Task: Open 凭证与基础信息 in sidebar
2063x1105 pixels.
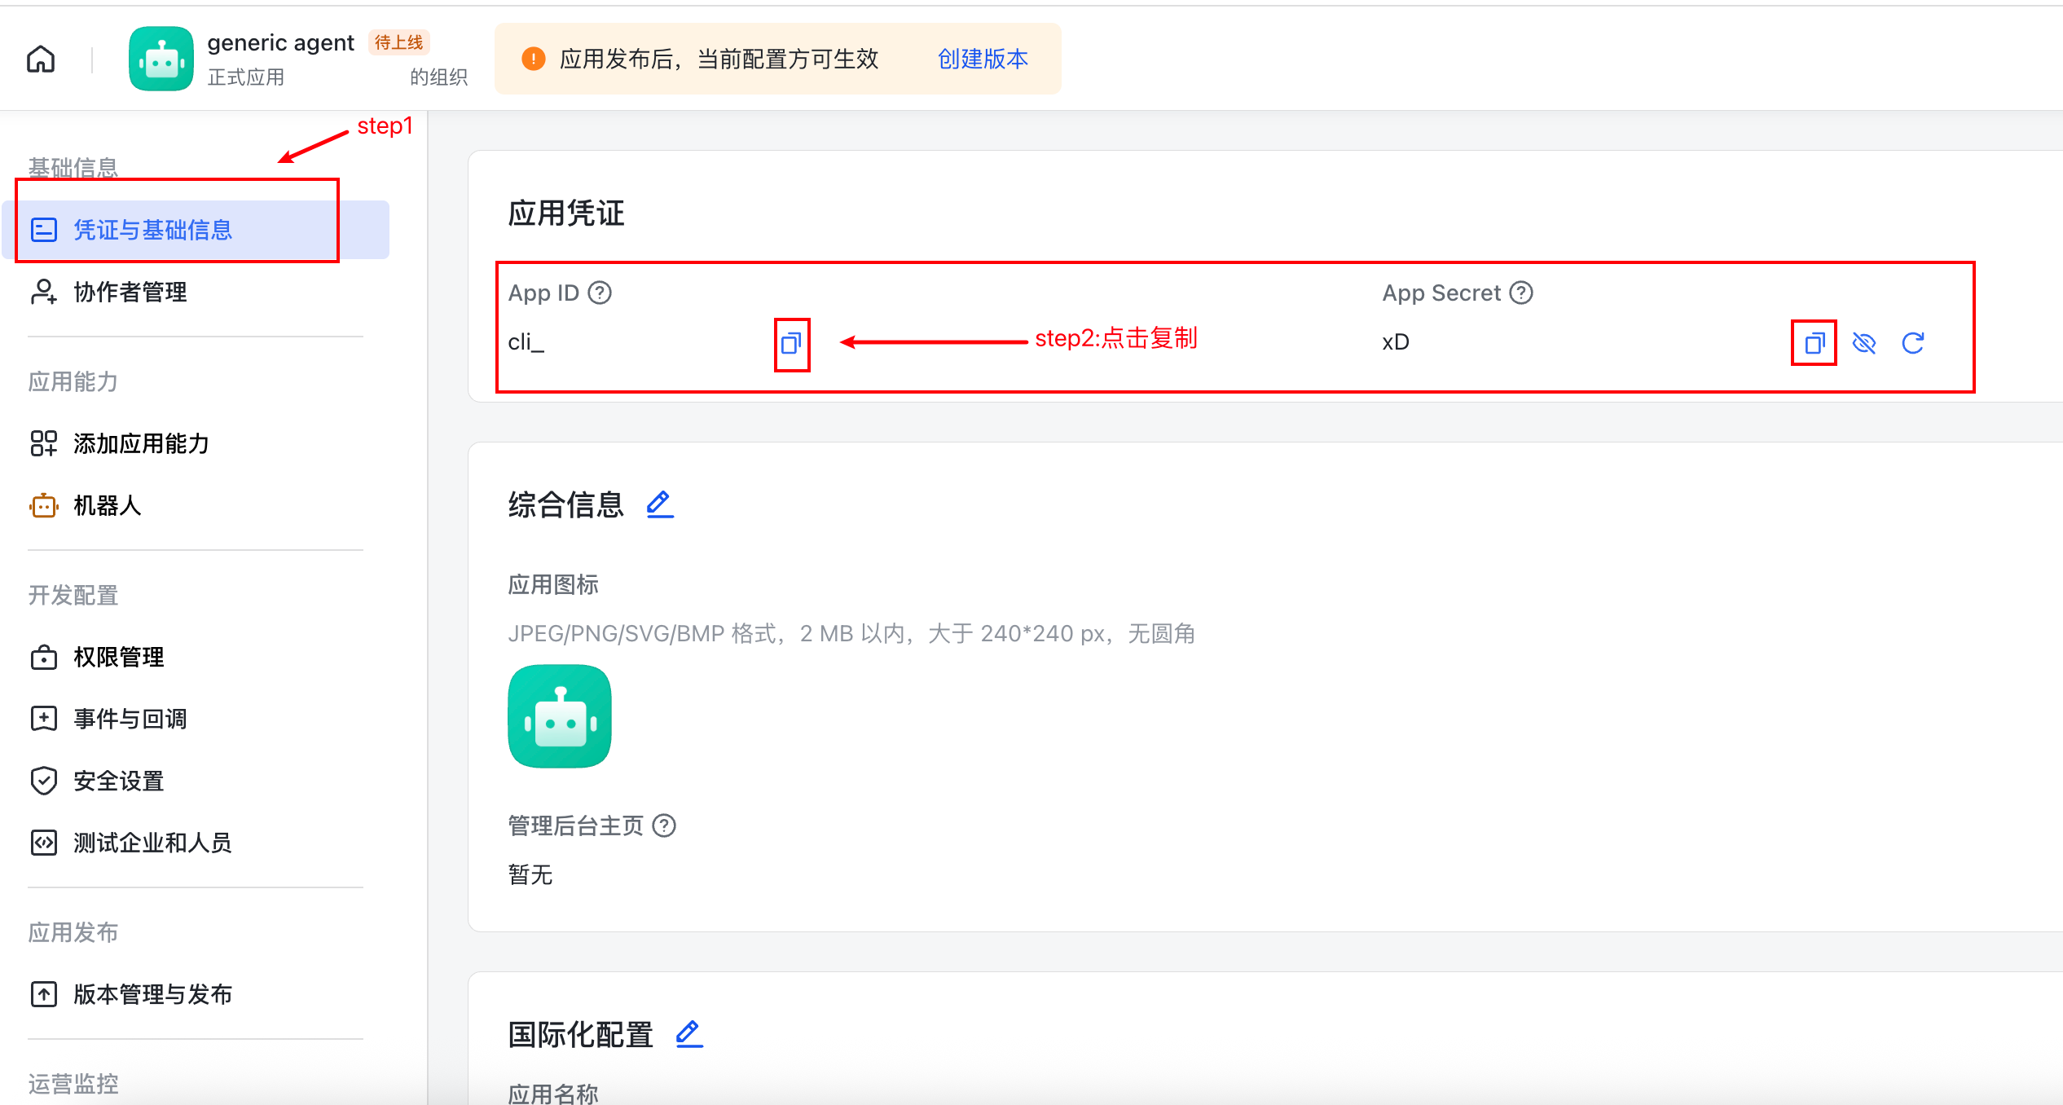Action: (153, 230)
